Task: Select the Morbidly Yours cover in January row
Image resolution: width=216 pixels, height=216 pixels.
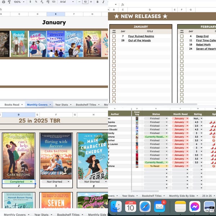Action: pos(19,44)
